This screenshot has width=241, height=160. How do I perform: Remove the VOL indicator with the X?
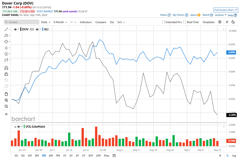coord(15,127)
